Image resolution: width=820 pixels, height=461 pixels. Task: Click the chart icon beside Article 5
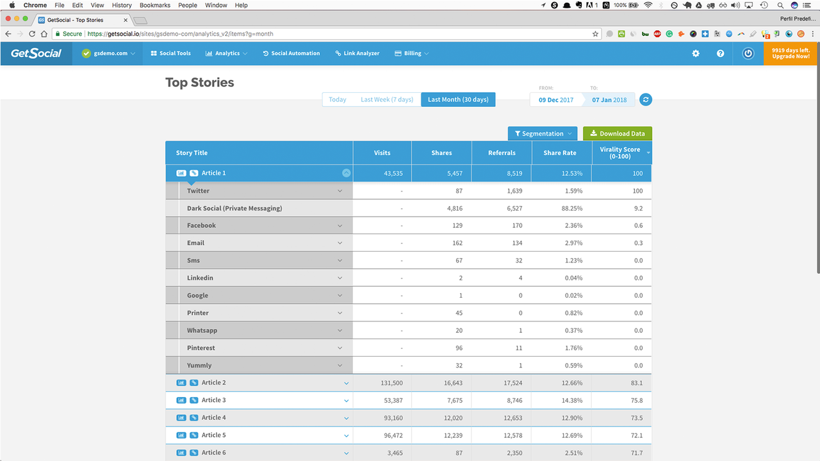181,435
